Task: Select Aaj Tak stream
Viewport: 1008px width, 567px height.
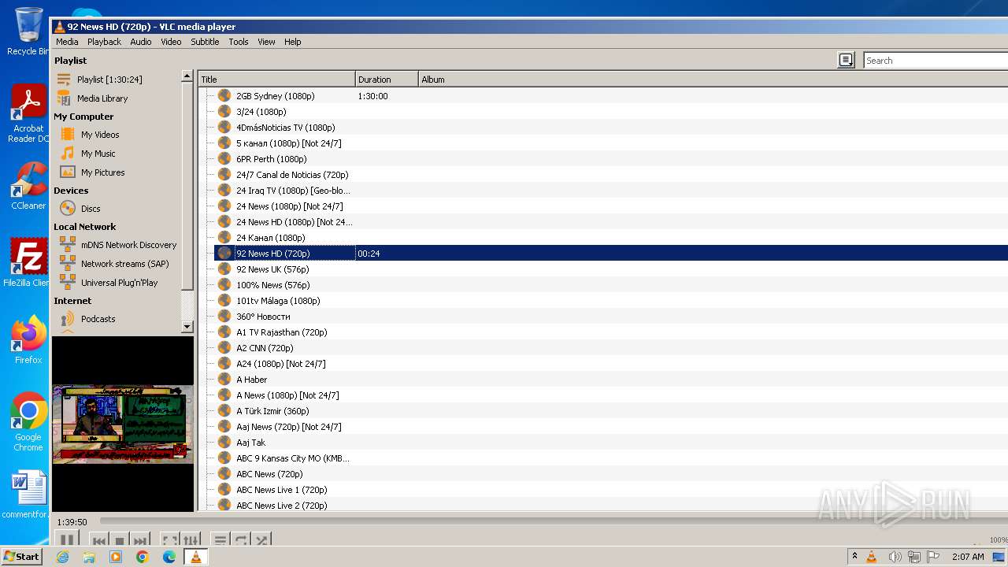Action: (250, 443)
